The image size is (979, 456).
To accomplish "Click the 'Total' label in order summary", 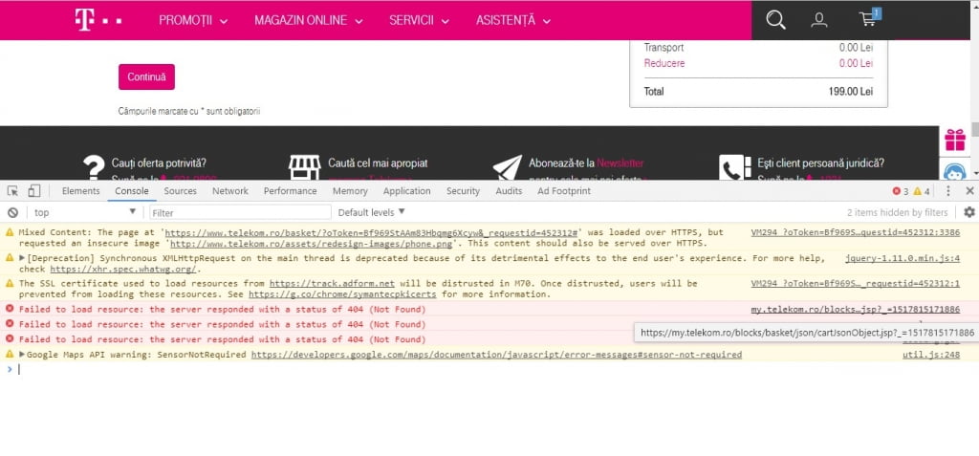I will tap(654, 91).
